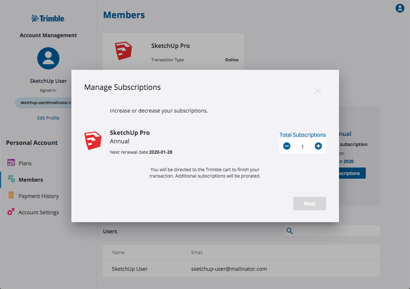
Task: Click the Members page heading
Action: point(124,15)
